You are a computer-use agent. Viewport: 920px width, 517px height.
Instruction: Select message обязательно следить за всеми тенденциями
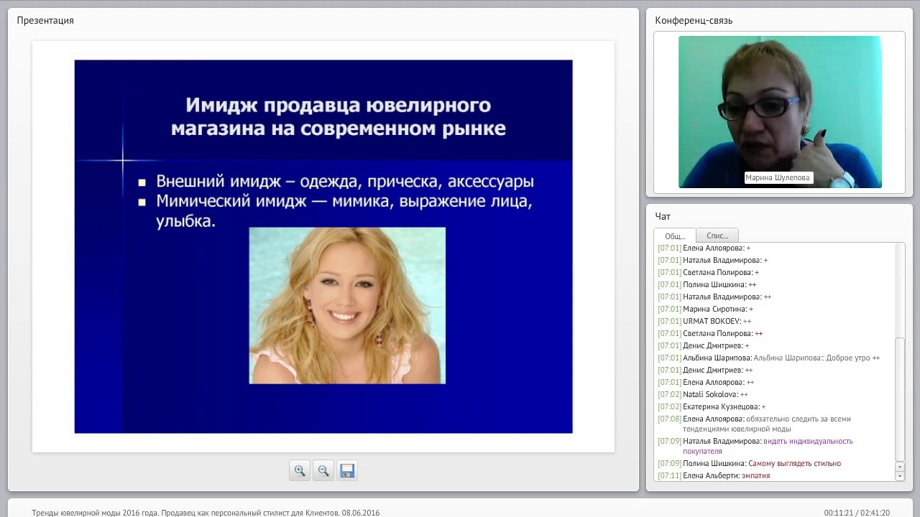coord(755,424)
